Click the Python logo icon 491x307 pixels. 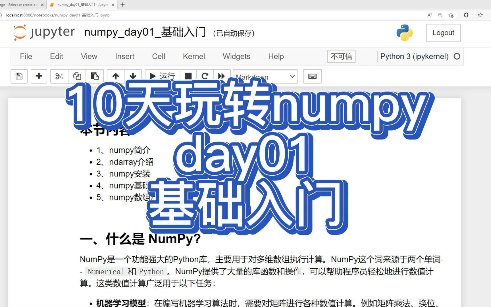405,33
